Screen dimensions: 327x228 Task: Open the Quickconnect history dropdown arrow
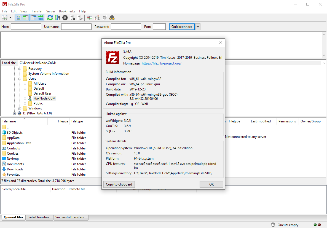198,27
